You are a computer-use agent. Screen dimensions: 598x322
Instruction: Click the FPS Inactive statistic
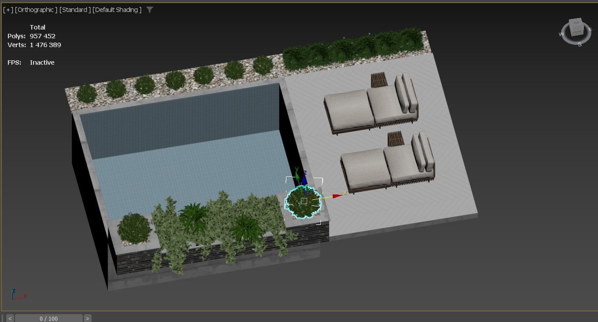(31, 62)
